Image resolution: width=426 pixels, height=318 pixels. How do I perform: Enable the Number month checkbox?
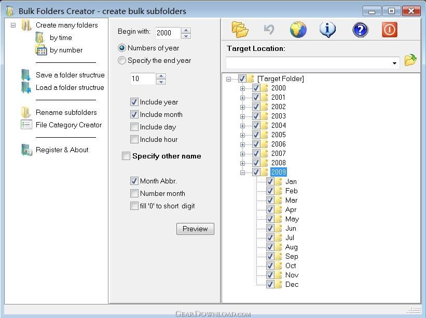point(134,193)
